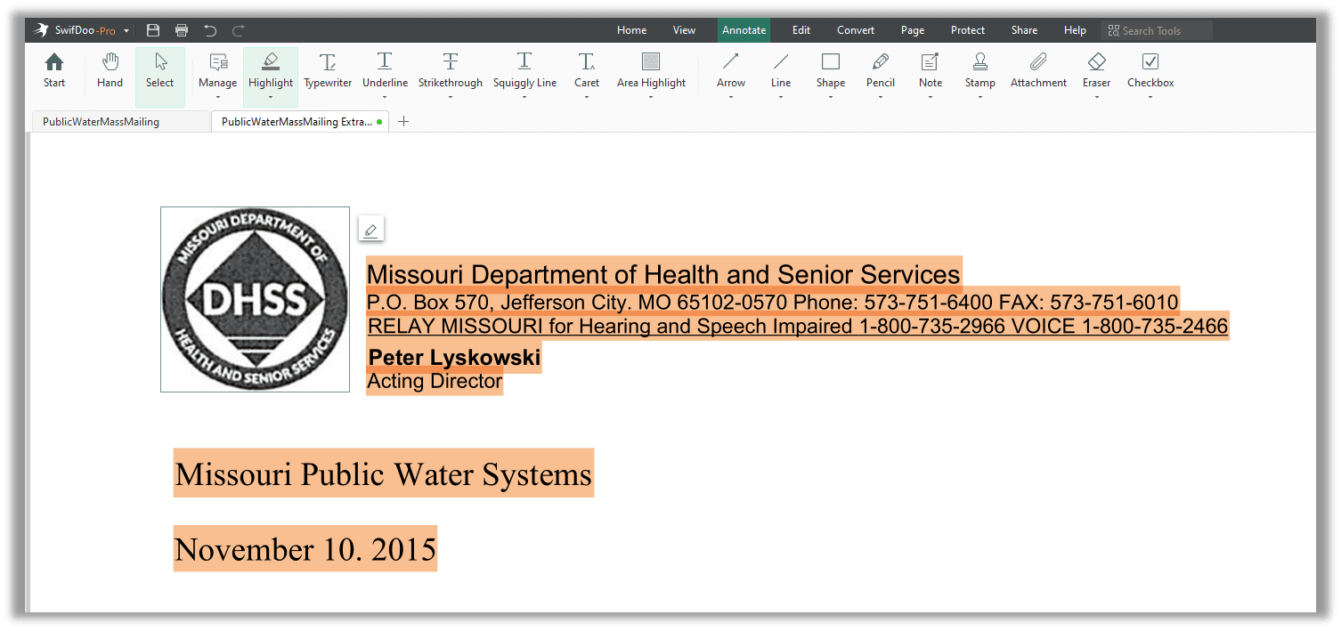Open a new tab with the plus button

point(403,121)
